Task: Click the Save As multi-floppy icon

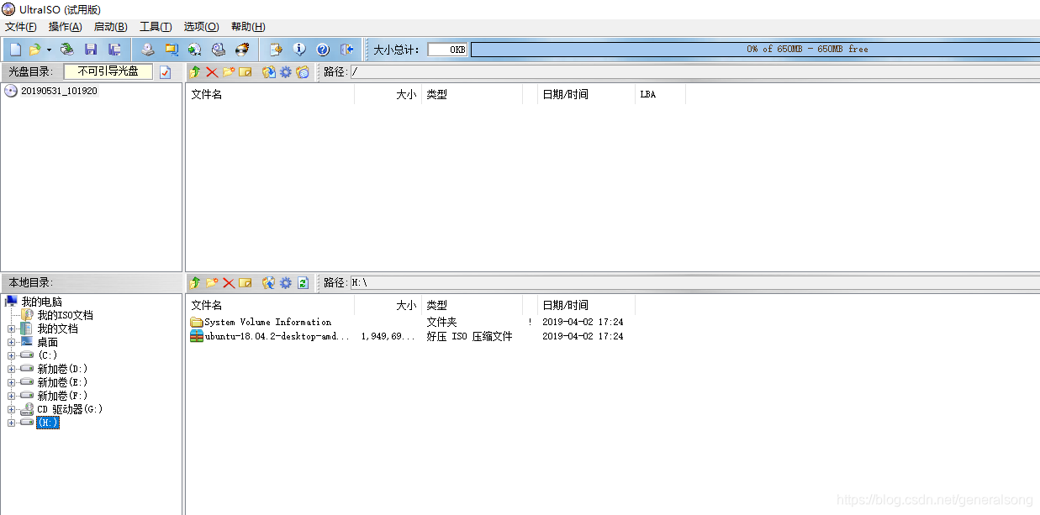Action: click(x=114, y=50)
